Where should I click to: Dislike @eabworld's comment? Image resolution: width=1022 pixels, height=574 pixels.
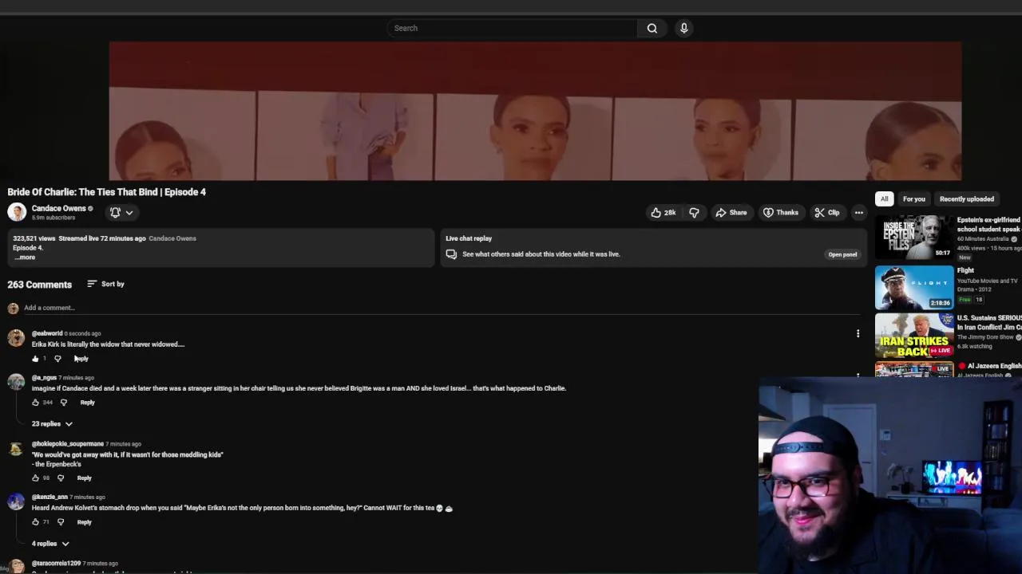[x=57, y=359]
